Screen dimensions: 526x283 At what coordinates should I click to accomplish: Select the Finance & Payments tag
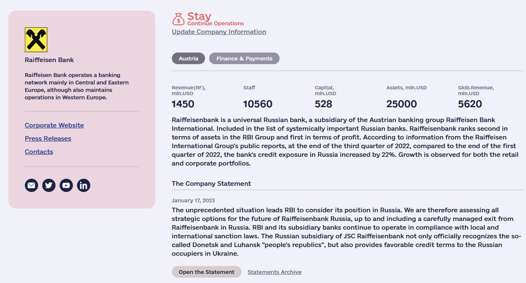(244, 58)
